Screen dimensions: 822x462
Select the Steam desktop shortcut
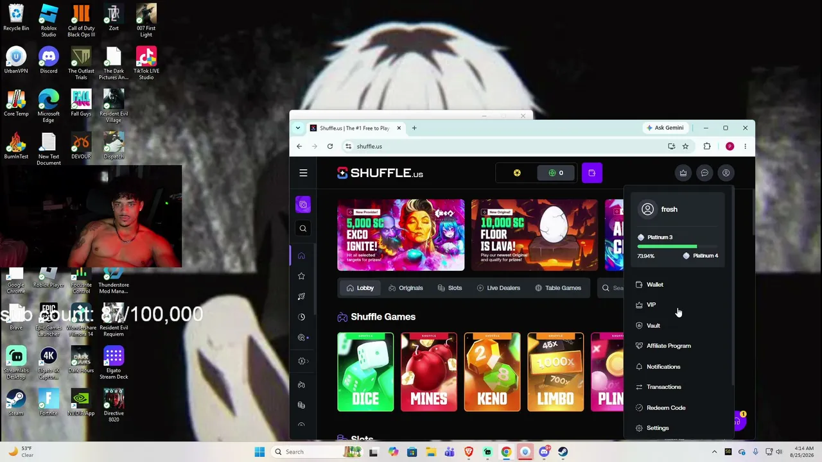pos(16,403)
